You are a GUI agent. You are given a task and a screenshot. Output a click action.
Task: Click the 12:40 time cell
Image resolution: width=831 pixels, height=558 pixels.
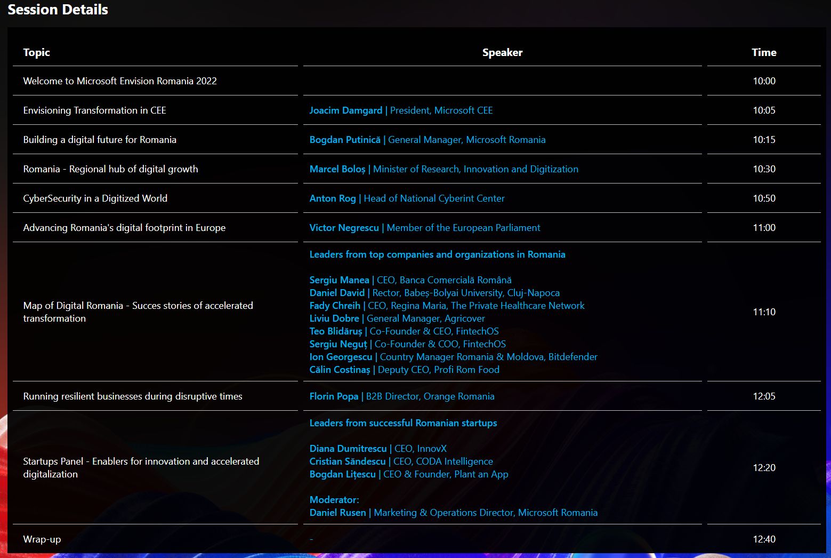pyautogui.click(x=764, y=539)
